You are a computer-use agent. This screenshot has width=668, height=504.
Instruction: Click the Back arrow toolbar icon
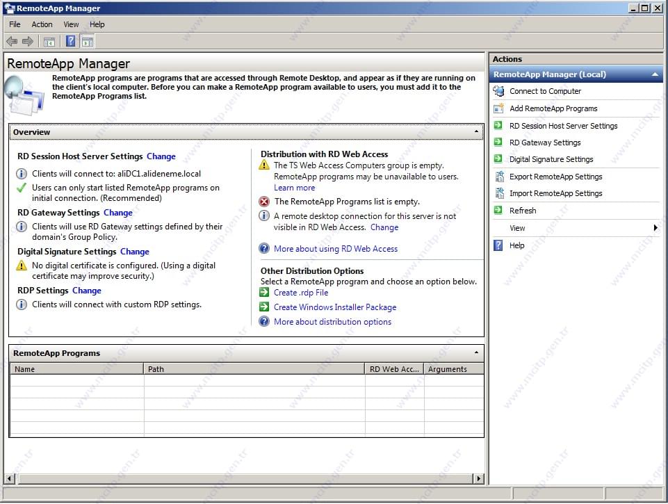click(x=12, y=41)
